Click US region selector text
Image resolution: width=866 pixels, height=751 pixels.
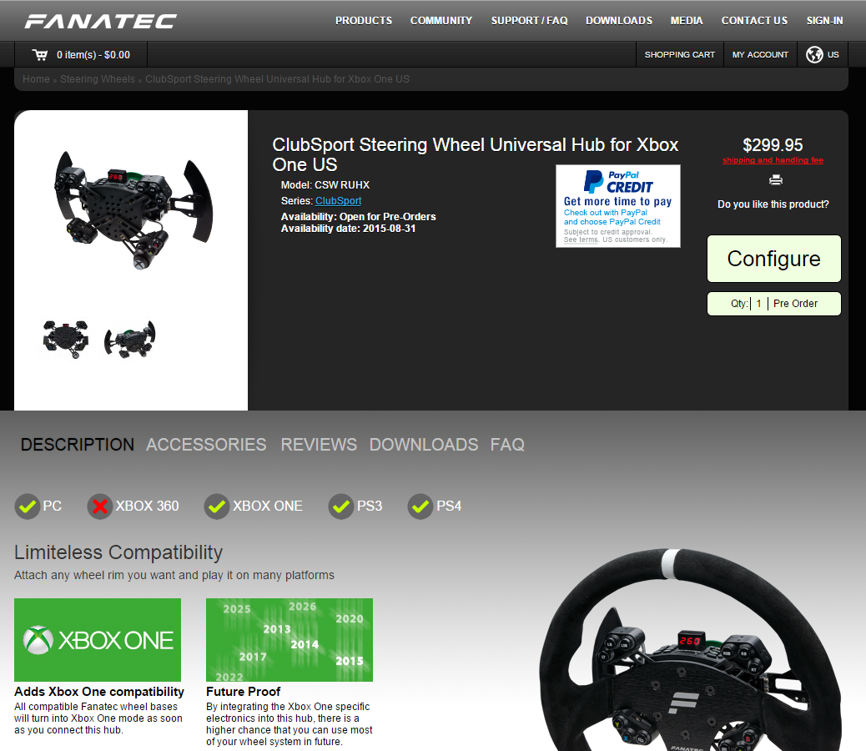click(x=833, y=55)
